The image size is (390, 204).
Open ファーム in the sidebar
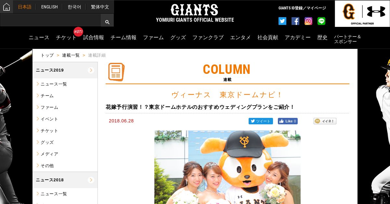tap(49, 107)
